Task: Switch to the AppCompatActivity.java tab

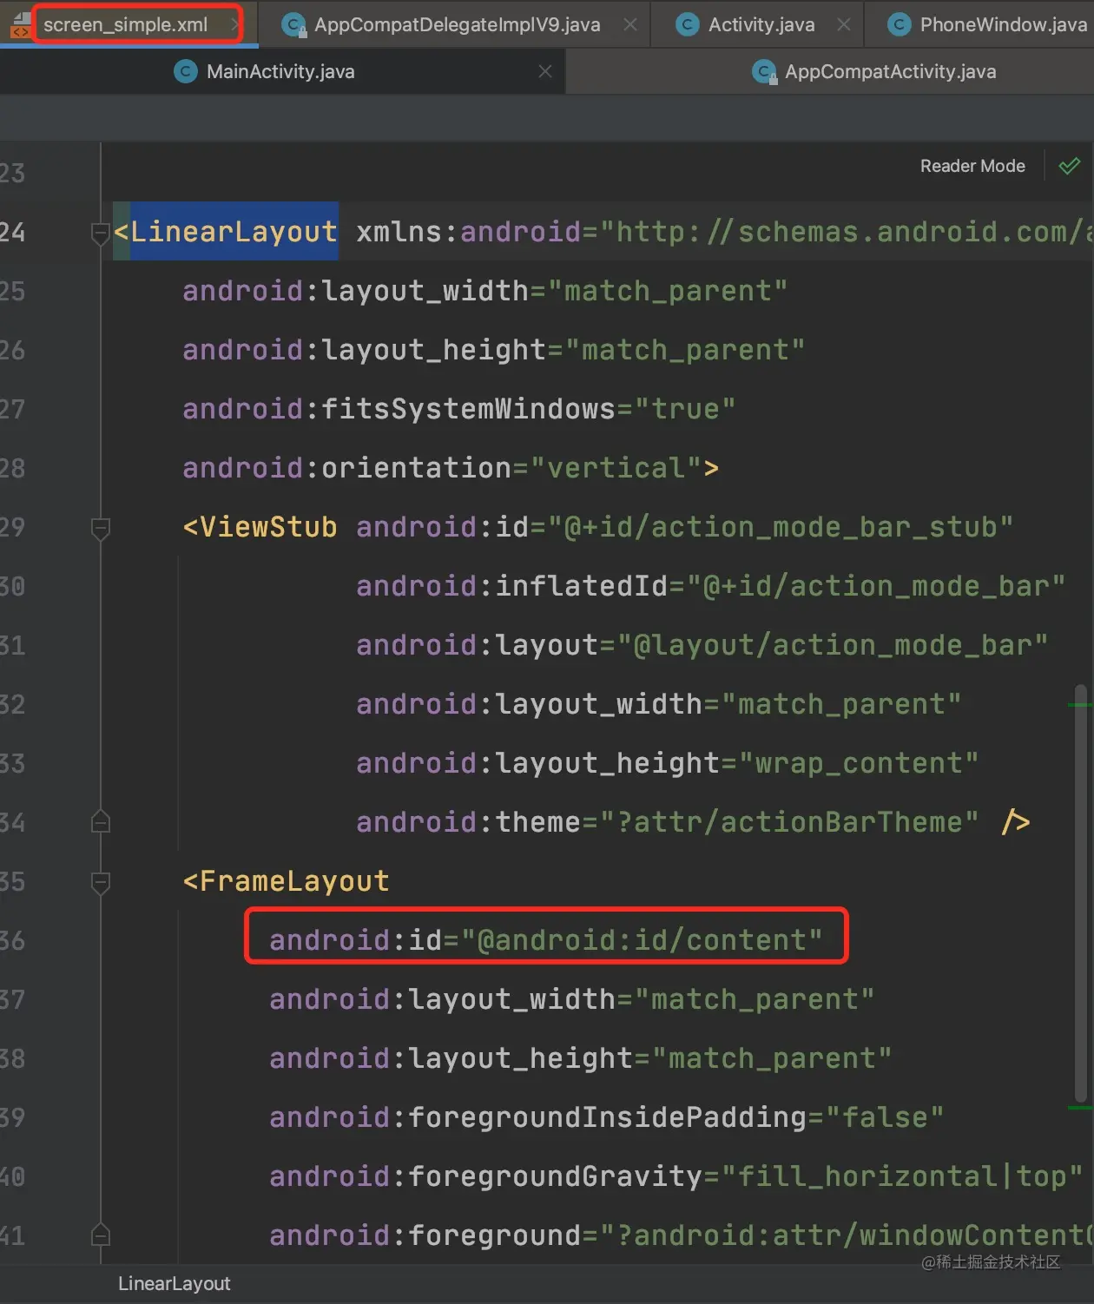Action: [890, 71]
